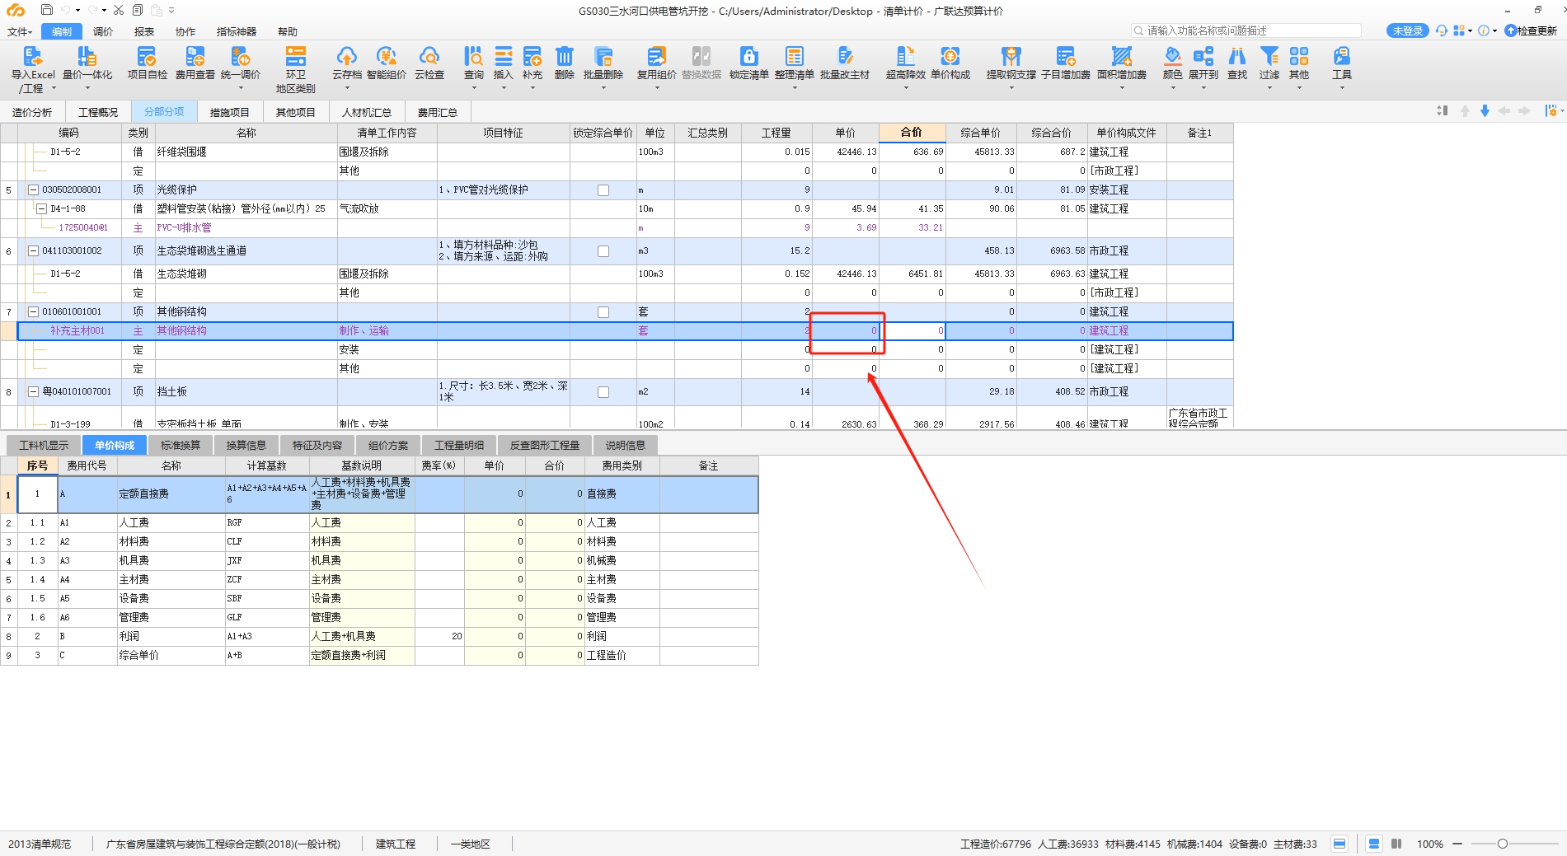This screenshot has width=1567, height=856.
Task: Click the 帮助 menu
Action: click(x=288, y=31)
